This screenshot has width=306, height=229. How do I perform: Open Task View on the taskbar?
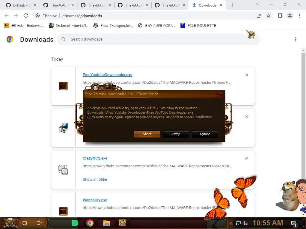click(39, 223)
